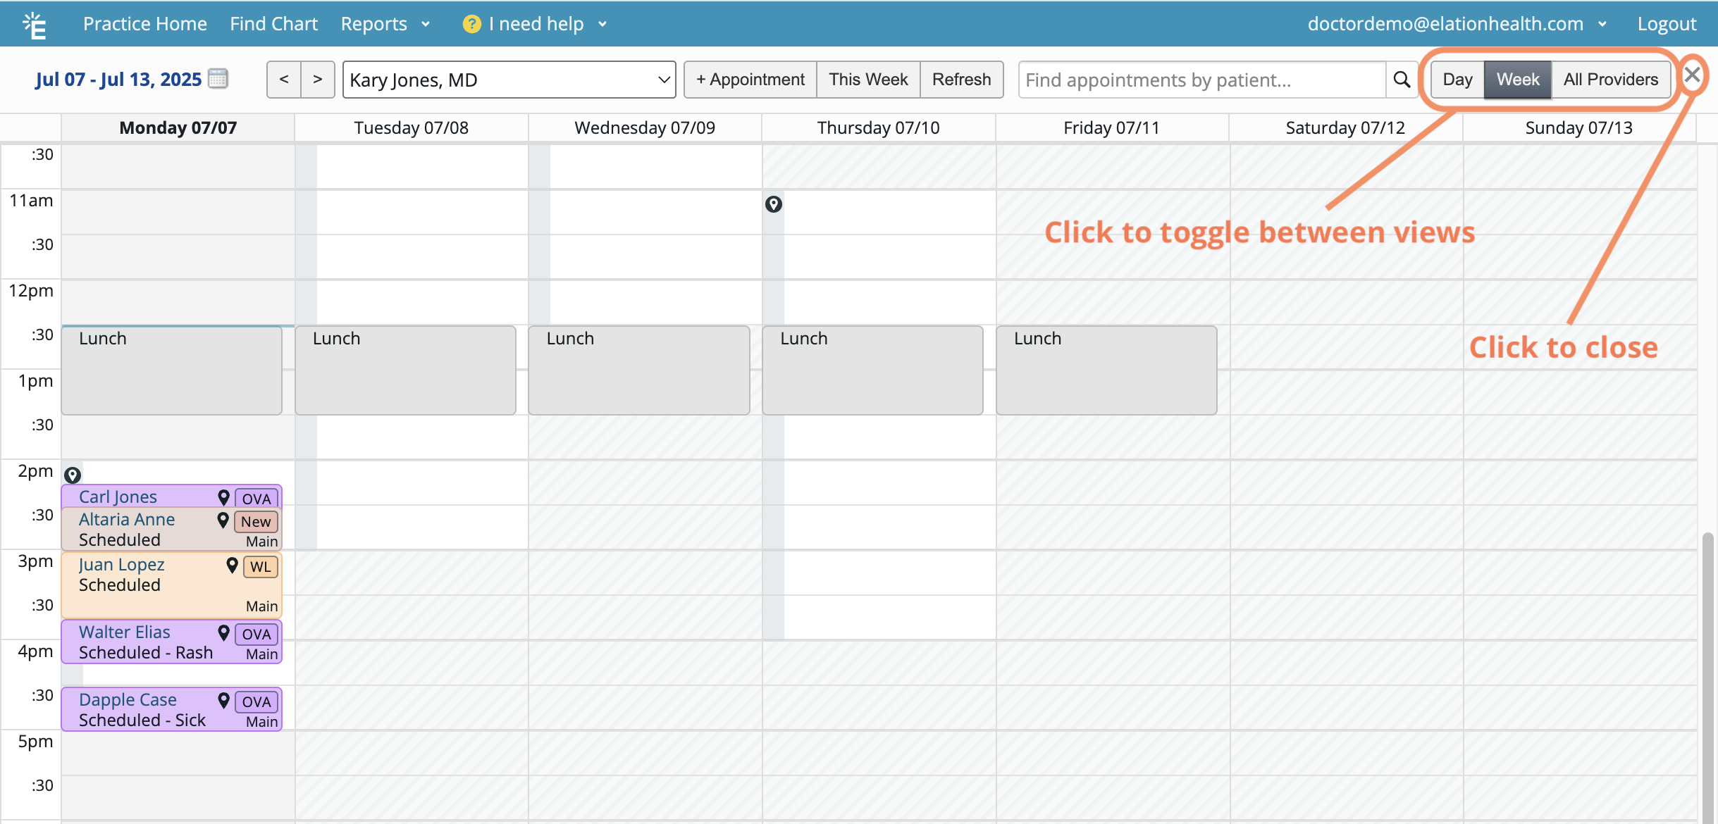Click the Thursday 11am location pin icon
Screen dimensions: 1718x824
774,204
